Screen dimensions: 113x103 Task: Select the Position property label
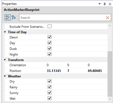[x=15, y=71]
